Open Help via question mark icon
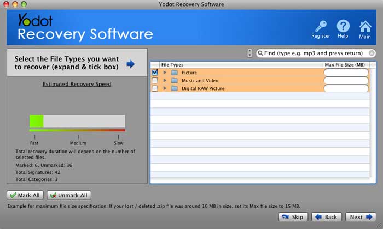 coord(343,26)
